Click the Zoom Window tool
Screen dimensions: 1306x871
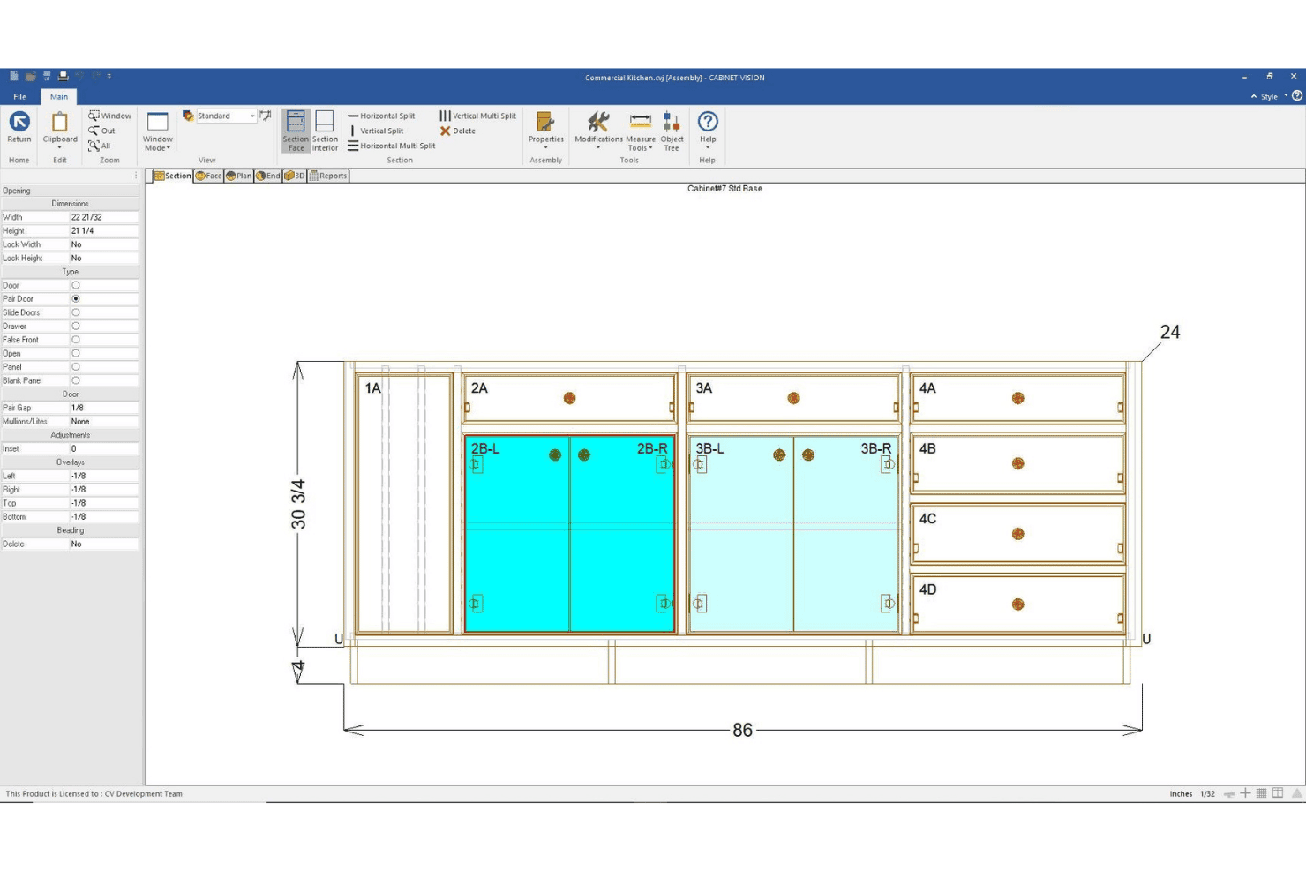tap(109, 116)
